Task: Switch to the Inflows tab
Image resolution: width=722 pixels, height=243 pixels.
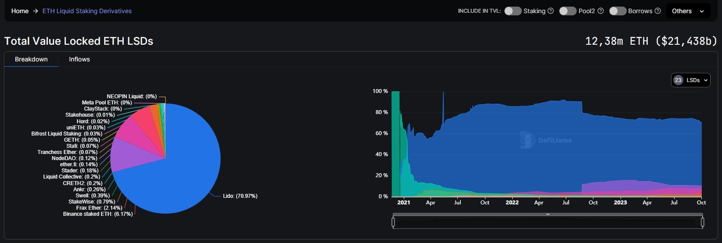Action: (79, 59)
